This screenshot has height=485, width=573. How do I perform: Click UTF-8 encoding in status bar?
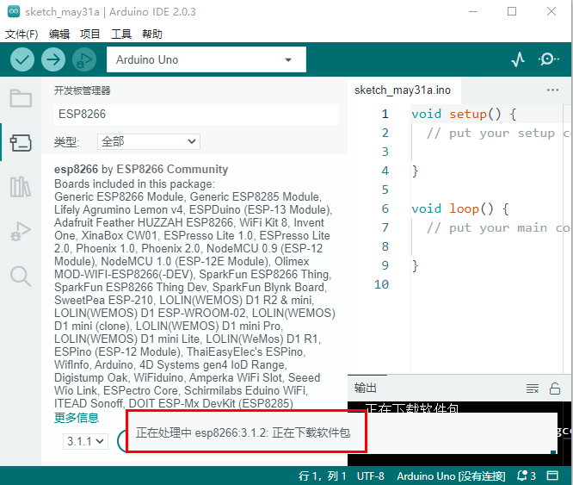click(371, 476)
